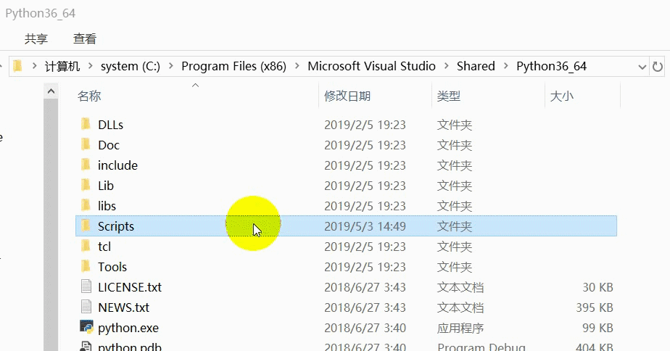Screen dimensions: 670x351
Task: Expand the chevron after Shared in the path
Action: click(x=506, y=66)
